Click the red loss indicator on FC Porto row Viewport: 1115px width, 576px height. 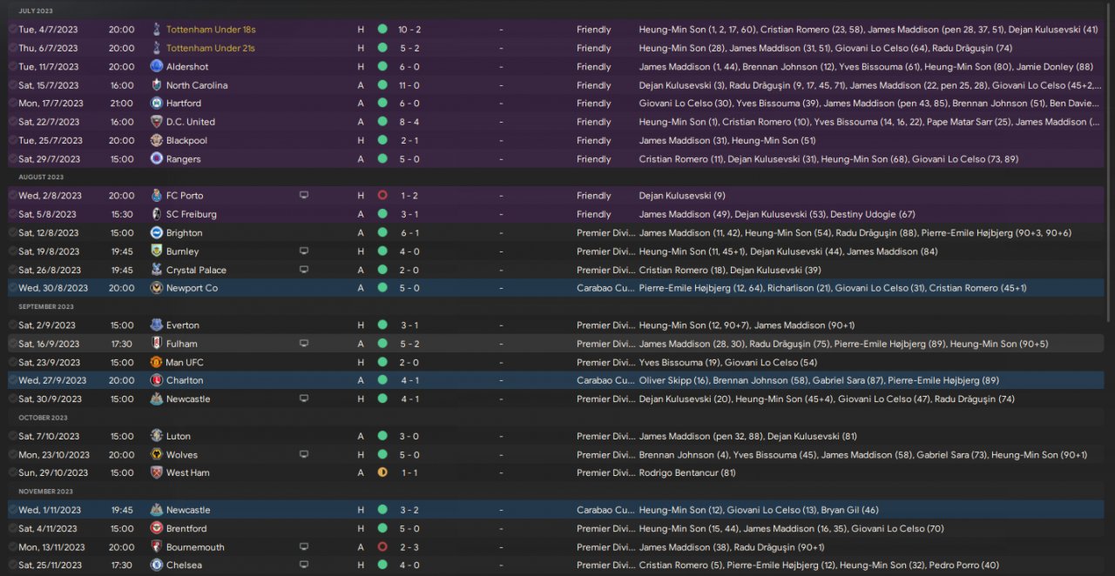382,196
